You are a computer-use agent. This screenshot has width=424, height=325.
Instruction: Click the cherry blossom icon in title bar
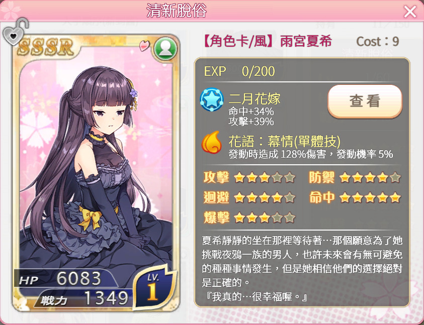[x=10, y=11]
